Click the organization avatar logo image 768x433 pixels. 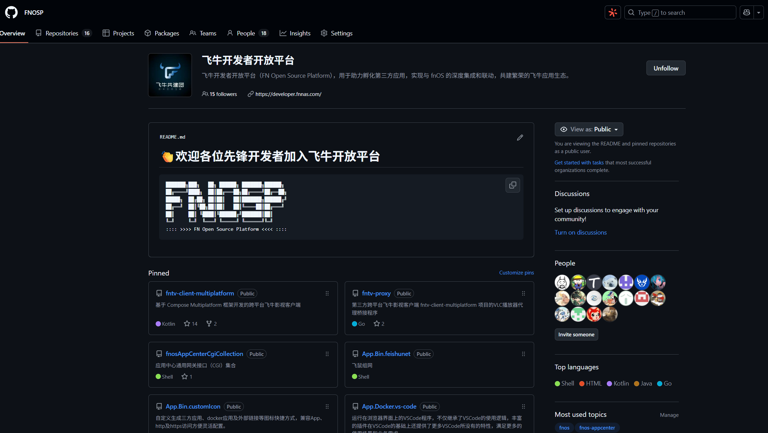click(170, 75)
